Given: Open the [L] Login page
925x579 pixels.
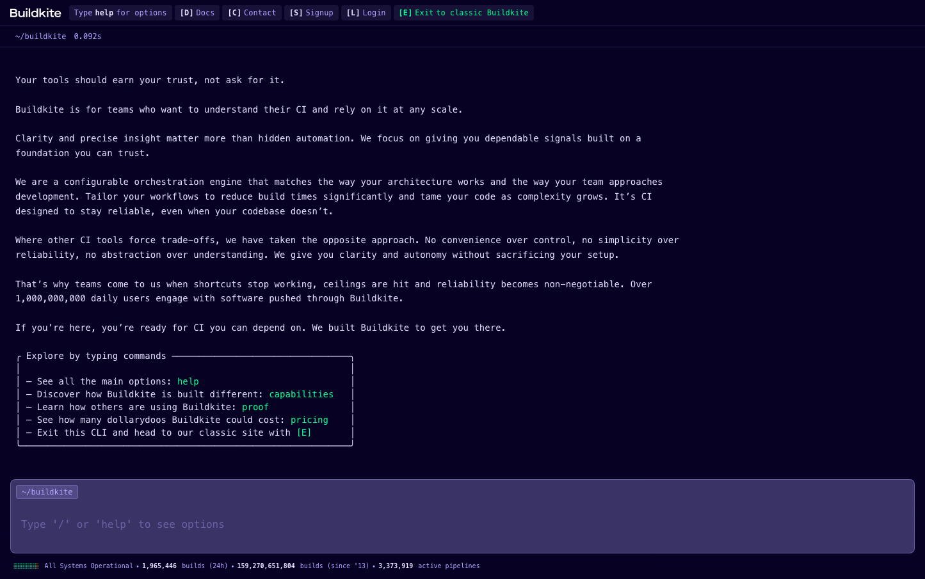Looking at the screenshot, I should (366, 13).
